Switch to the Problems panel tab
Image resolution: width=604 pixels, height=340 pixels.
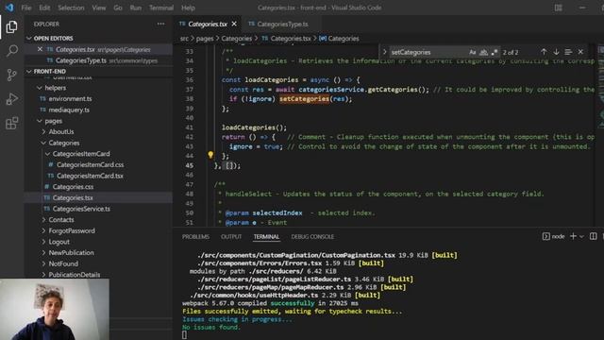(x=195, y=237)
